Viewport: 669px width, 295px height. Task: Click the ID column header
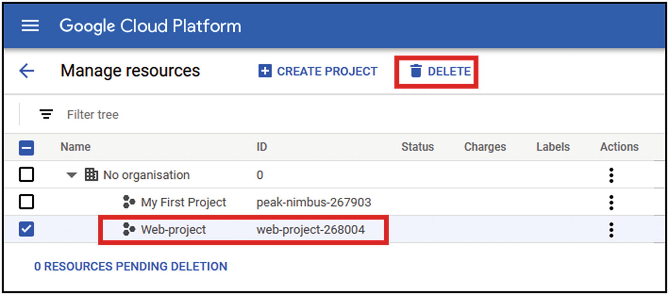(262, 147)
